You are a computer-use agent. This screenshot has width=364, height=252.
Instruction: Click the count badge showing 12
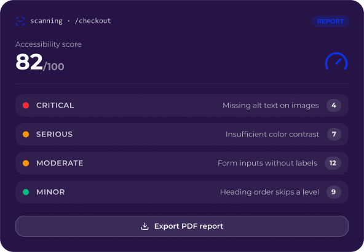(333, 163)
